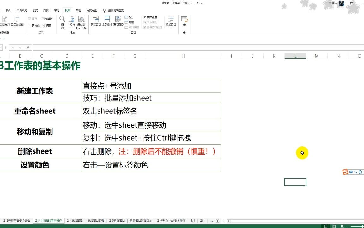Click the 并排查看 button
The width and height of the screenshot is (364, 228).
tap(150, 17)
